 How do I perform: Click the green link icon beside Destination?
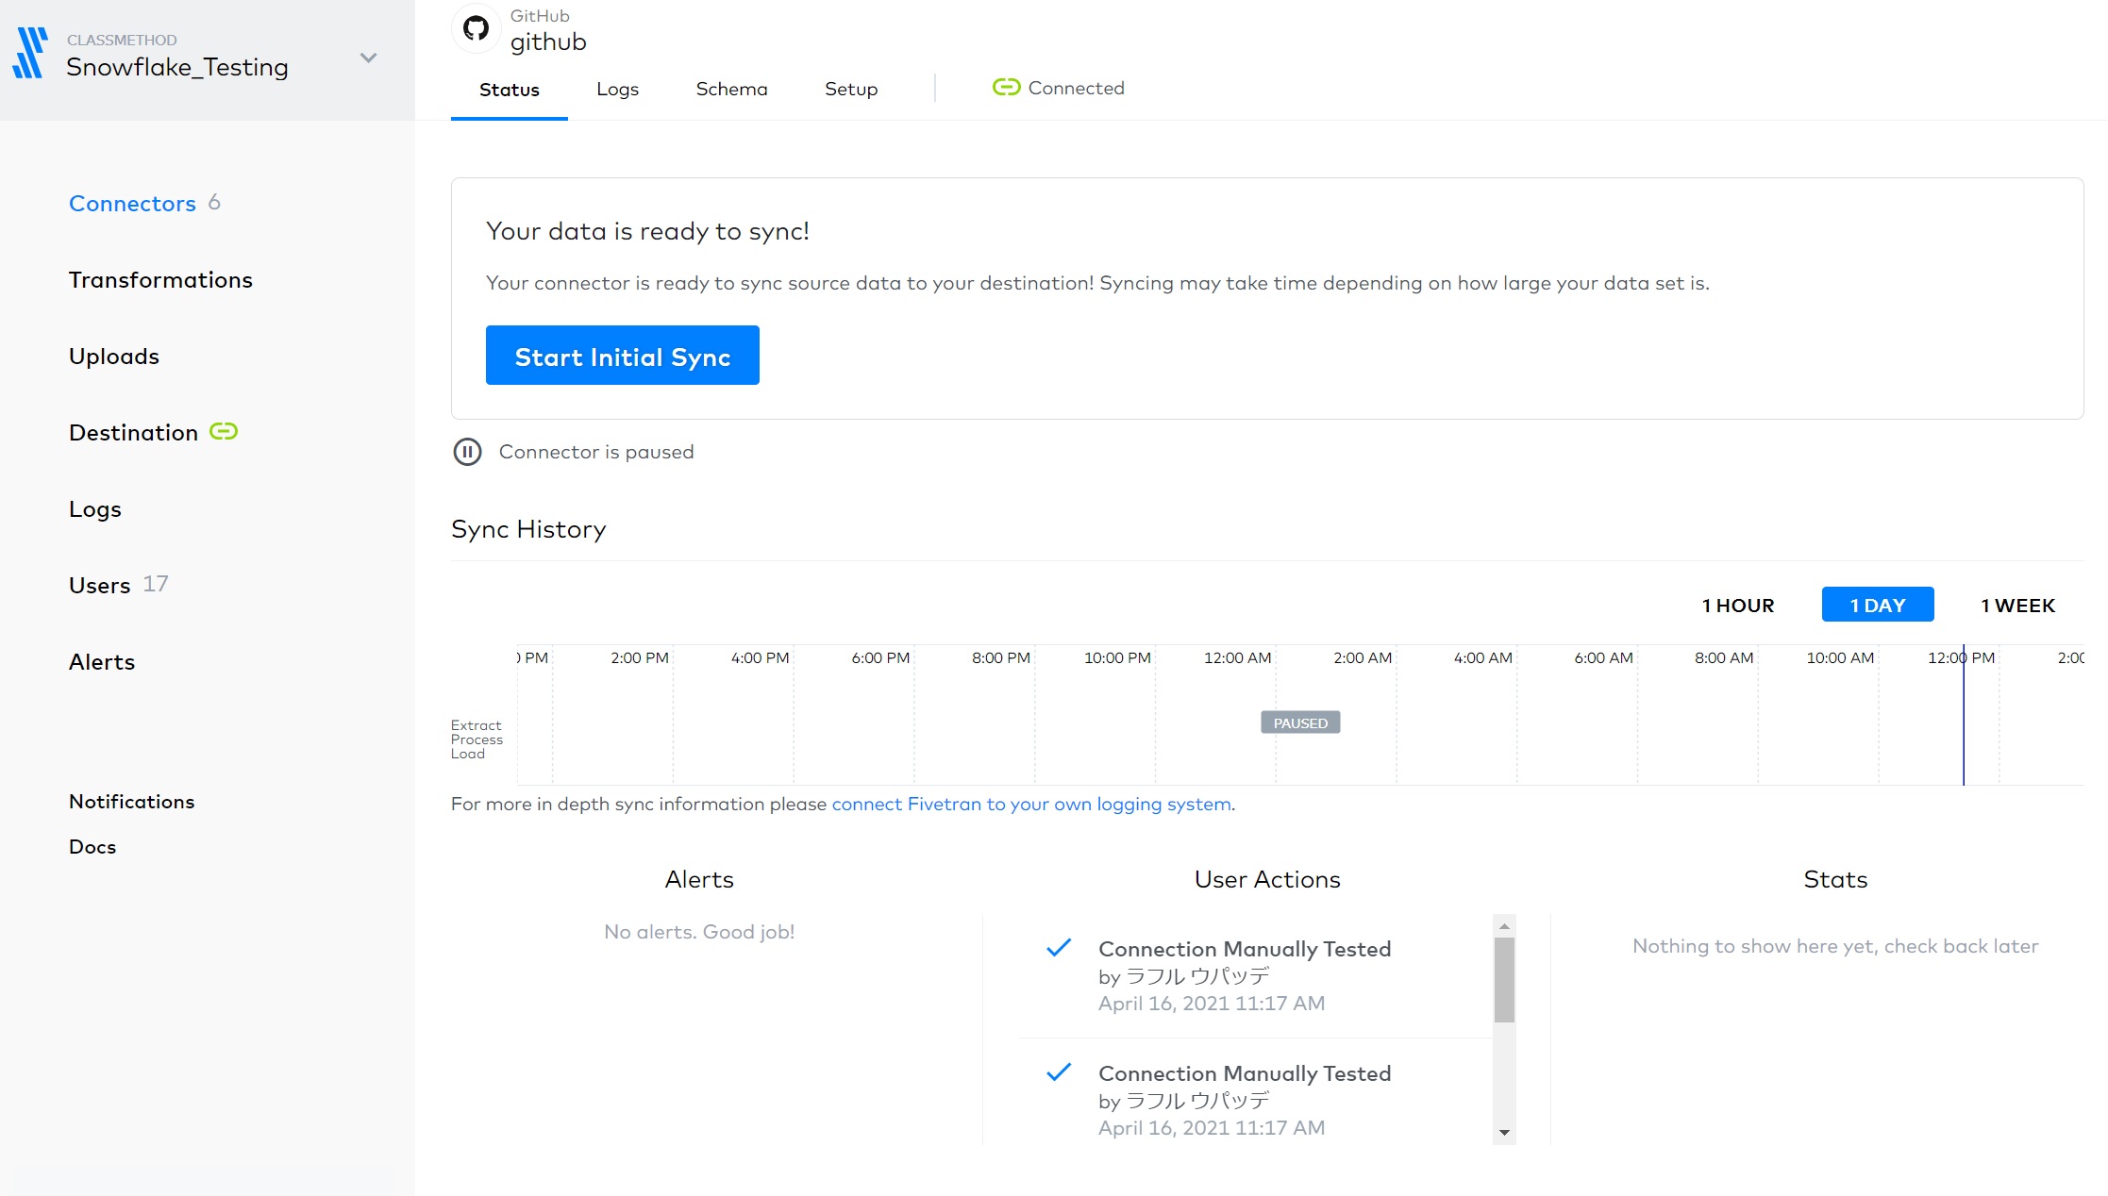point(223,432)
